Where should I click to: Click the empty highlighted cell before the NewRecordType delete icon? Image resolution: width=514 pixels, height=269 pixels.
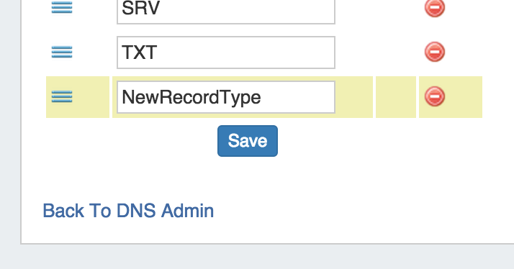coord(396,97)
